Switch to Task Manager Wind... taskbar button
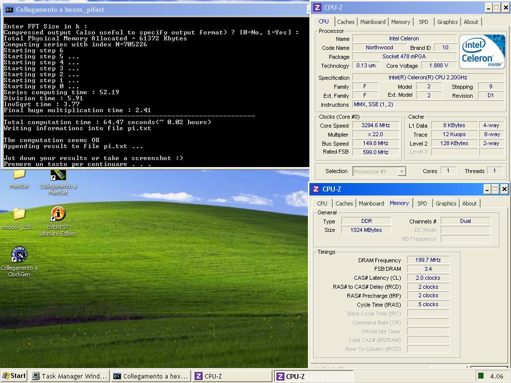This screenshot has height=383, width=511. [x=70, y=376]
